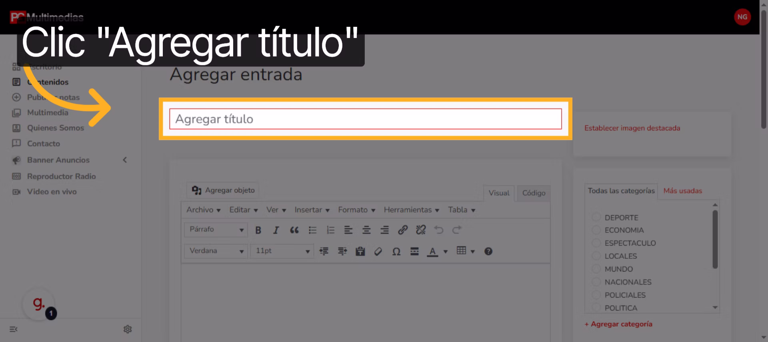The height and width of the screenshot is (342, 768).
Task: Click the settings gear in sidebar footer
Action: 128,329
